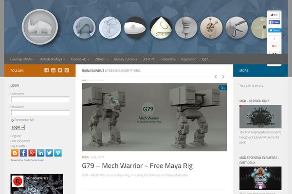
Task: Click the Pinterest follow icon
Action: coord(67,70)
